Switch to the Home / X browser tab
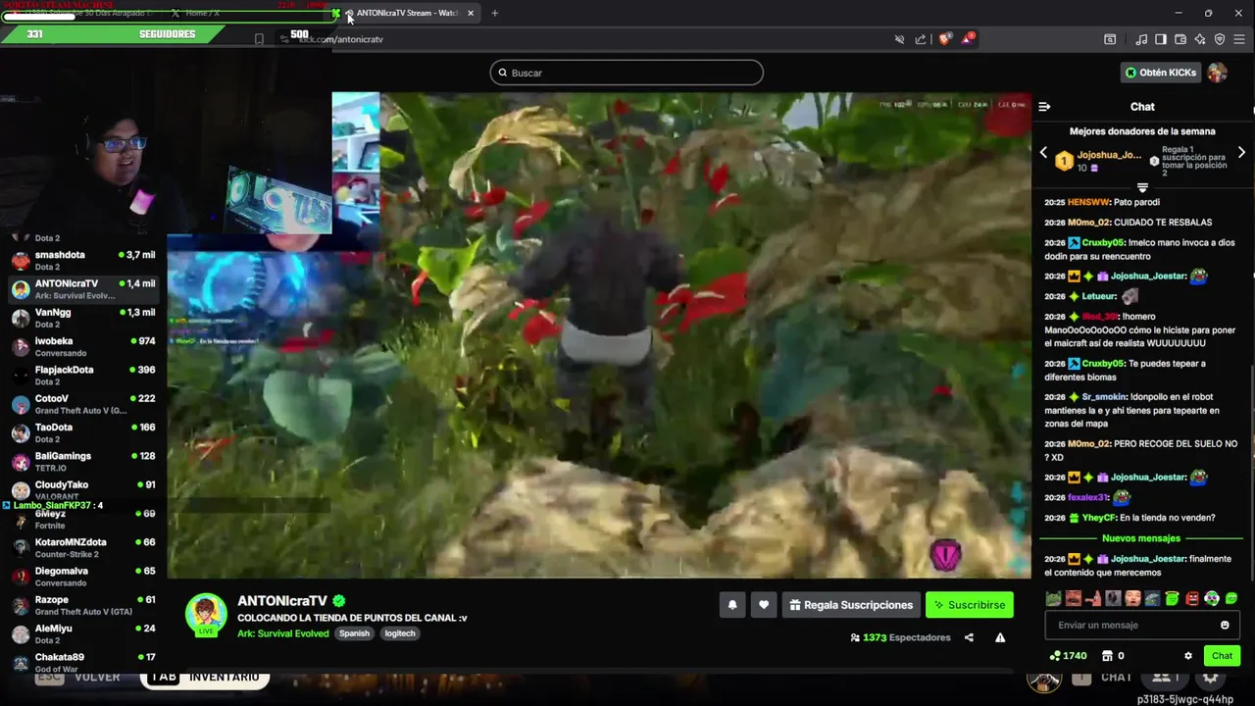The height and width of the screenshot is (706, 1255). (x=202, y=13)
